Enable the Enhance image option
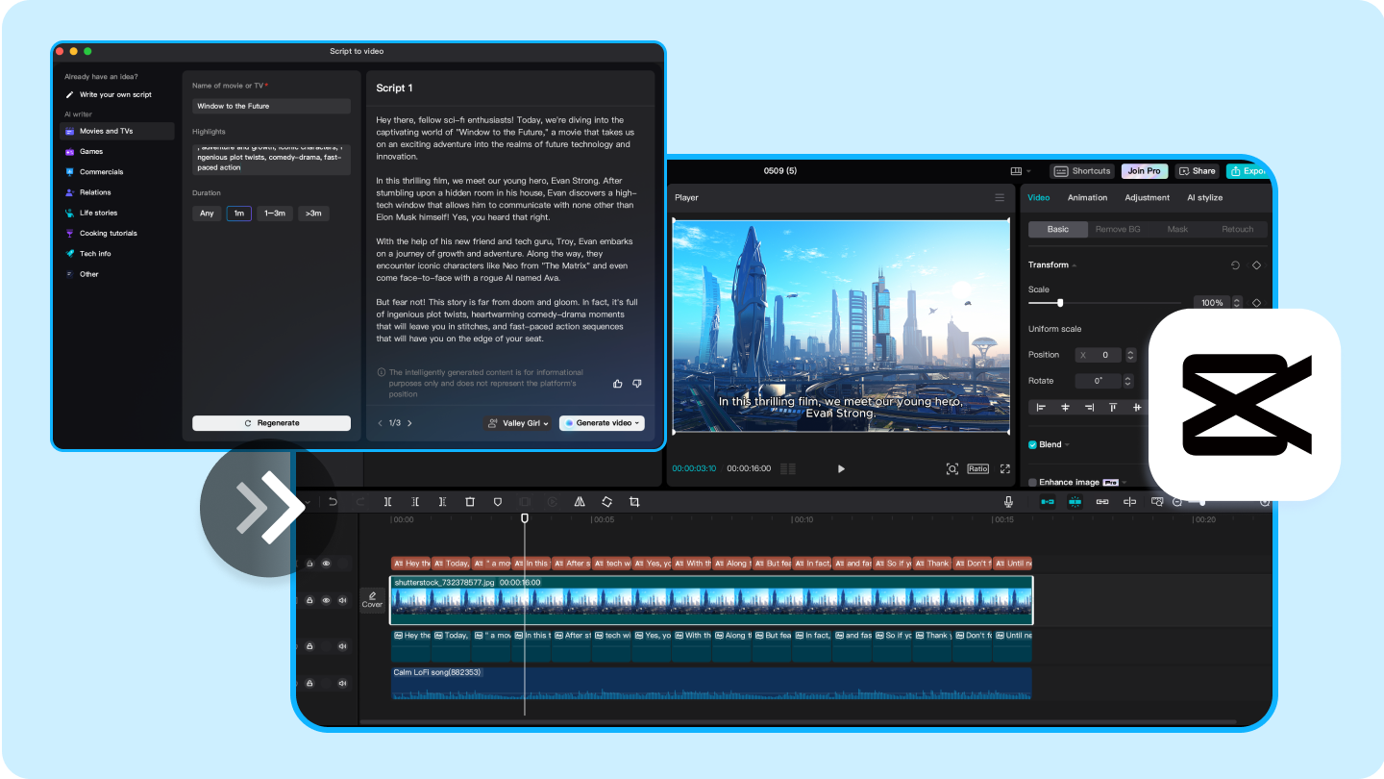The image size is (1384, 779). [x=1032, y=482]
